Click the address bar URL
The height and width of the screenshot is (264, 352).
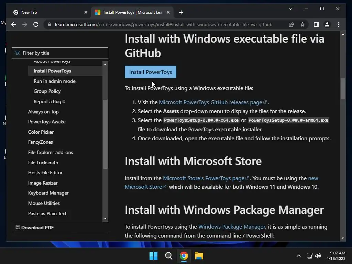click(x=163, y=24)
